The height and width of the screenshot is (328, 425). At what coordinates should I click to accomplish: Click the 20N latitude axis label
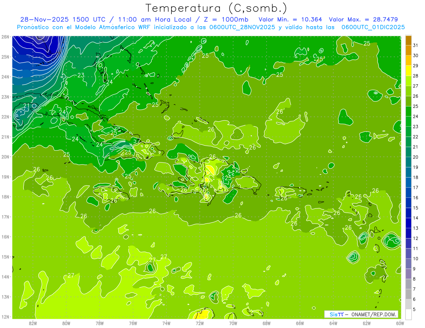click(5, 157)
